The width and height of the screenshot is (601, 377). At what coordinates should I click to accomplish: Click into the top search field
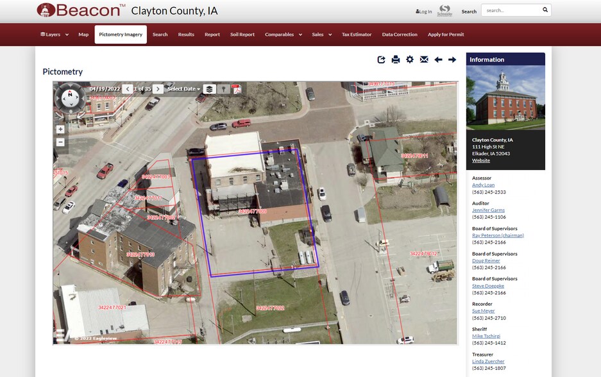click(510, 10)
